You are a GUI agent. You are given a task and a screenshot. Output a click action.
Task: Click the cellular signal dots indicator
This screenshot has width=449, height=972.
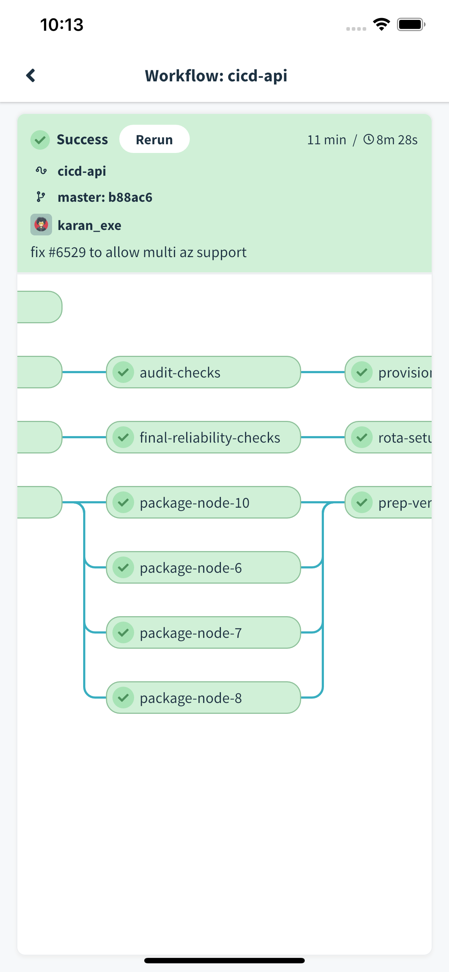tap(356, 29)
